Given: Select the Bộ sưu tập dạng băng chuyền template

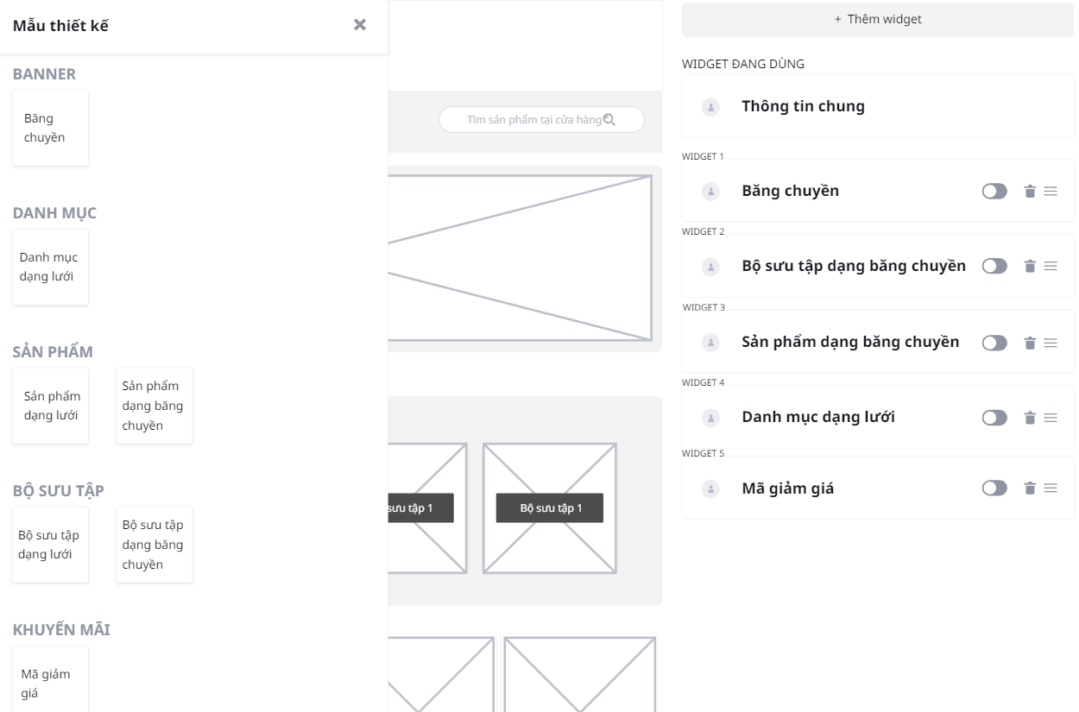Looking at the screenshot, I should [155, 545].
